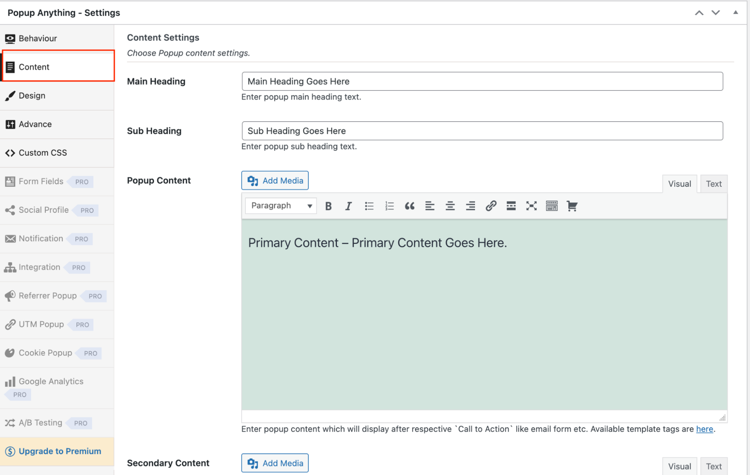The height and width of the screenshot is (475, 750).
Task: Insert Read More tag icon
Action: 511,206
